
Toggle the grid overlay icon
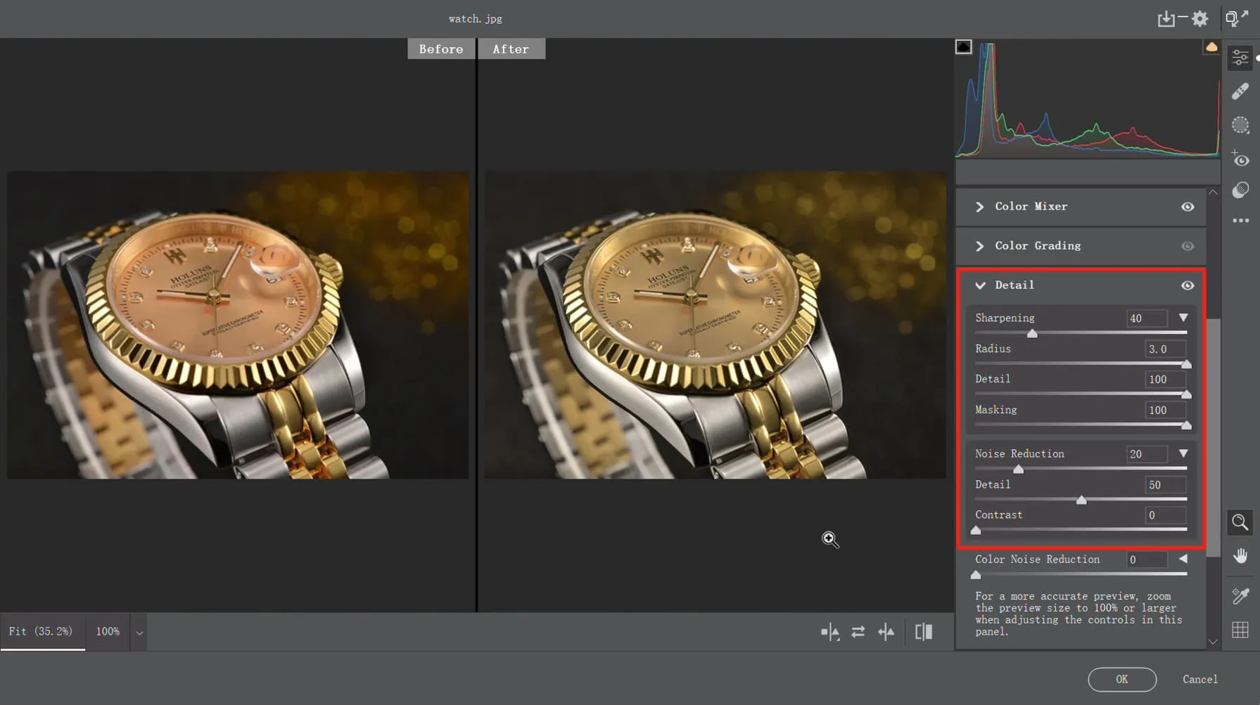pos(1240,630)
